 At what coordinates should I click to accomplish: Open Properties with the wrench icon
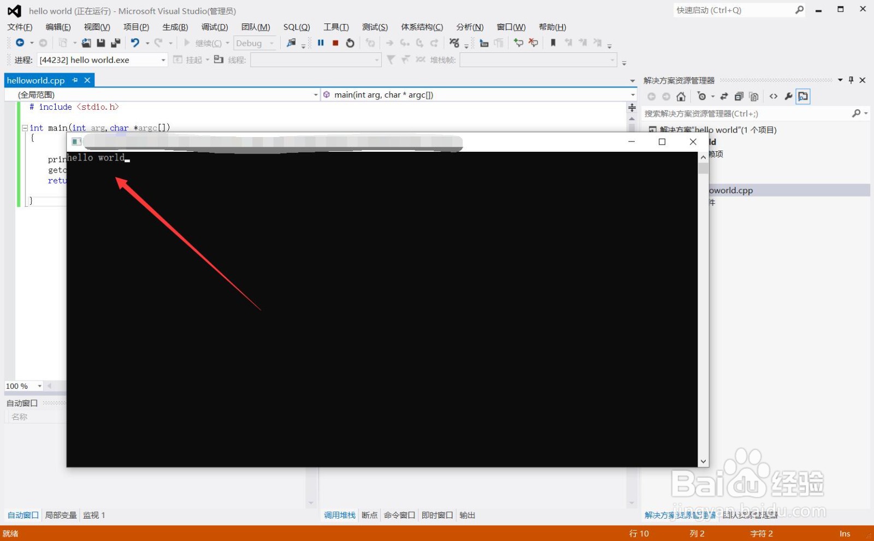(788, 97)
